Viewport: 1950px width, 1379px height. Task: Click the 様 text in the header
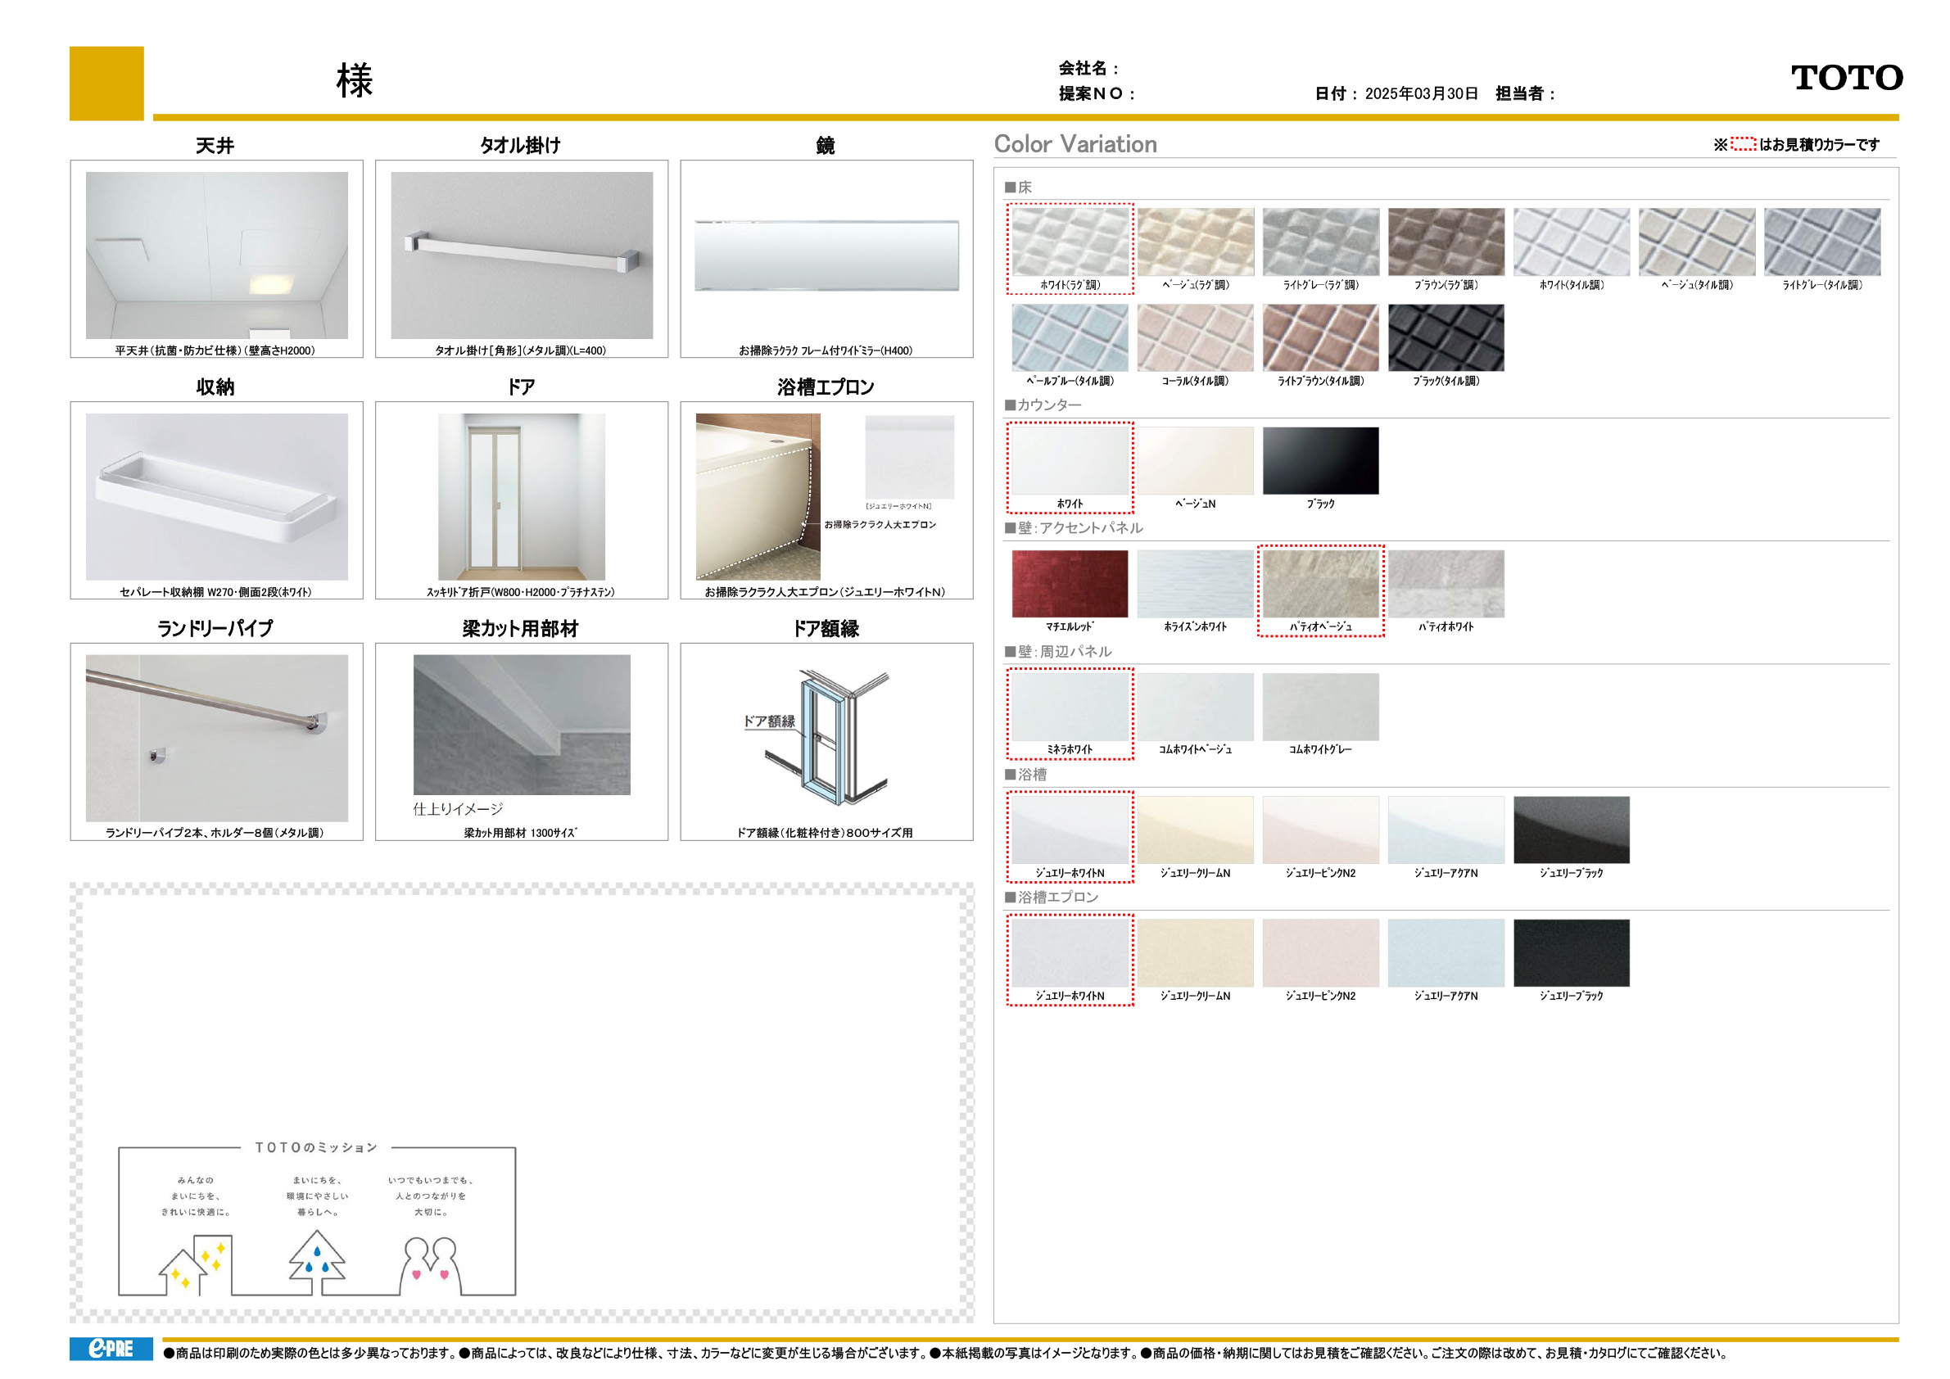(354, 81)
